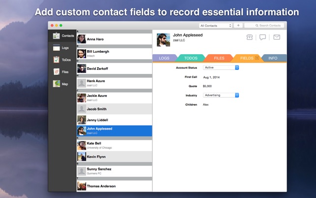Click the search magnifier icon
The image size is (316, 198).
coord(257,26)
